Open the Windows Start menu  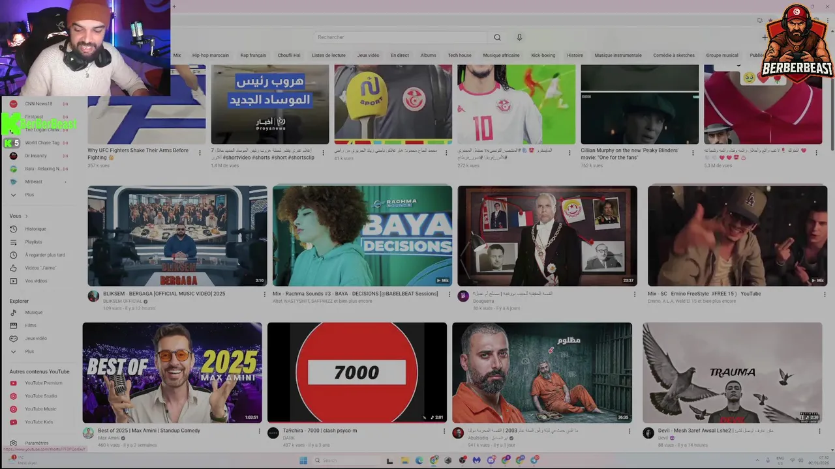tap(303, 461)
